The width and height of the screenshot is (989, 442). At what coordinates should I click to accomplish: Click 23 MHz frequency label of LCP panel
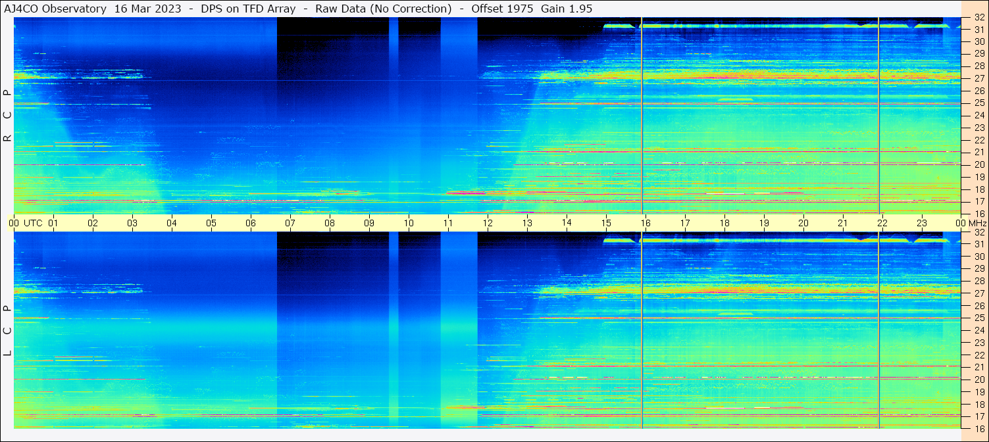pyautogui.click(x=978, y=343)
